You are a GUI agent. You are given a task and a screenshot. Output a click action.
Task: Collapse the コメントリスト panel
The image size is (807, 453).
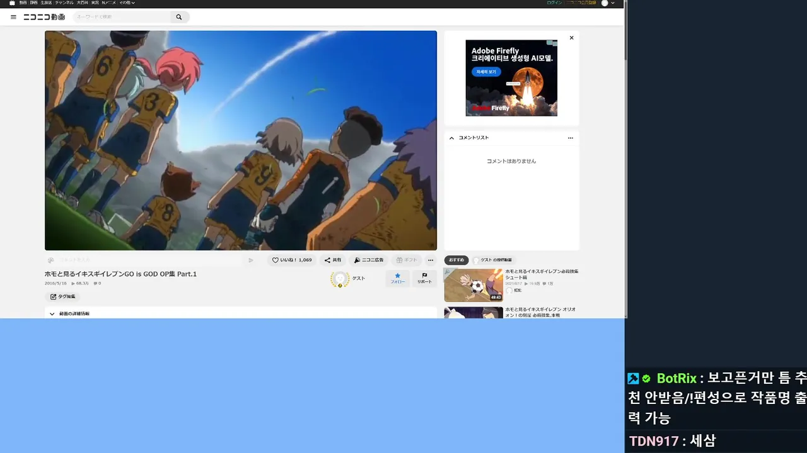451,138
